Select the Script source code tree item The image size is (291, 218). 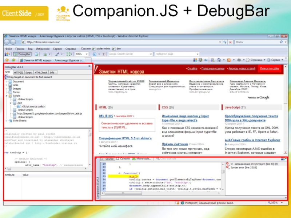(33, 106)
